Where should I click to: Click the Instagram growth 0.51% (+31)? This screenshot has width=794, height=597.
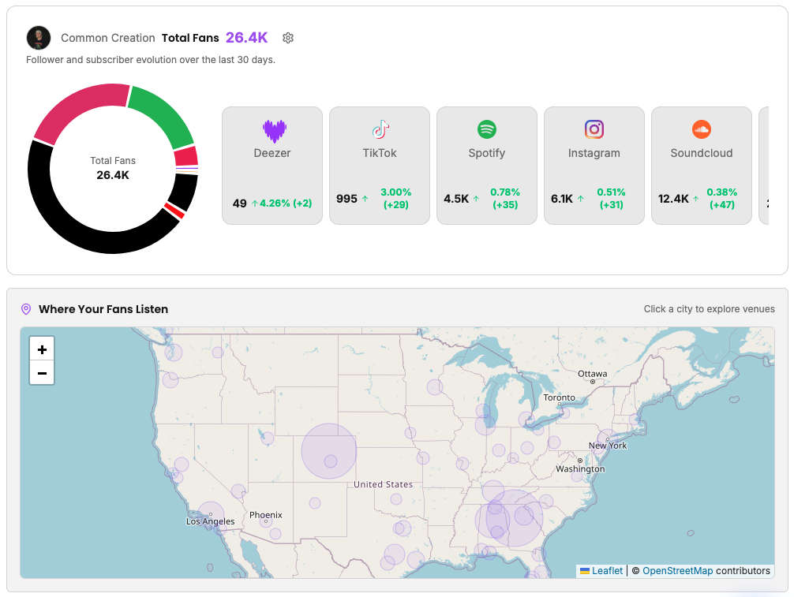pyautogui.click(x=611, y=198)
